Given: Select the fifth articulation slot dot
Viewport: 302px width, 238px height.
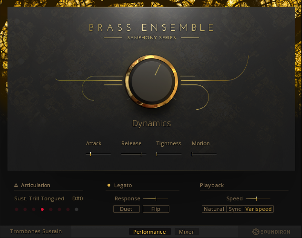Looking at the screenshot, I should click(51, 209).
